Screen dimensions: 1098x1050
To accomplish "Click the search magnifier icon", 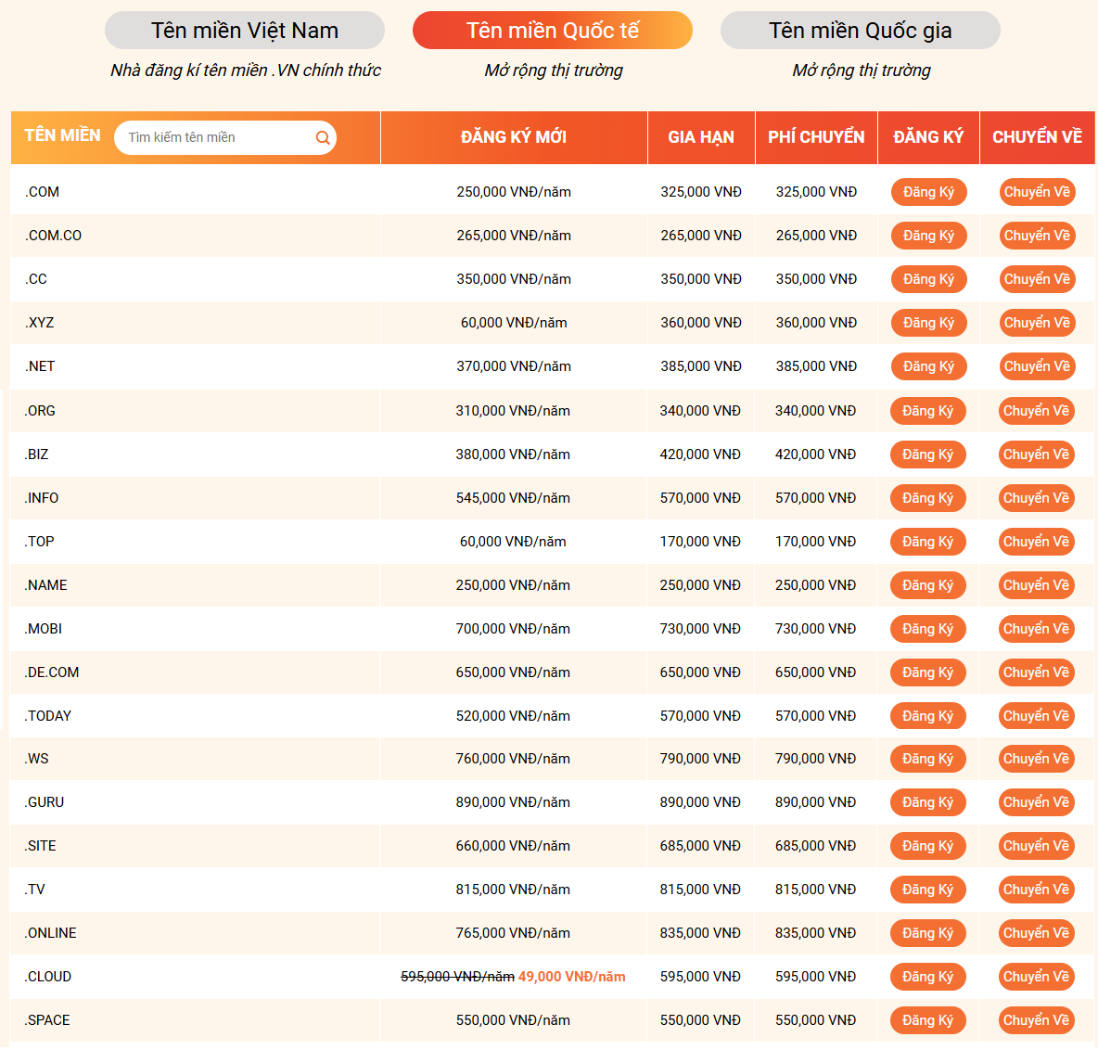I will tap(323, 137).
